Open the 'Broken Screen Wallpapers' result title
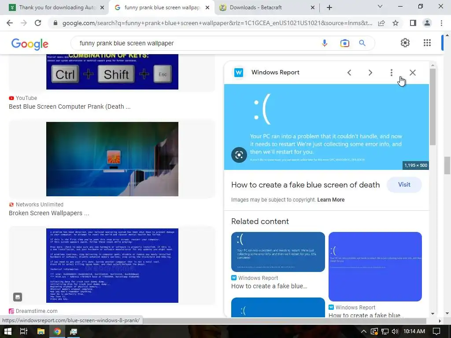Screen dimensions: 451x338 click(x=49, y=213)
